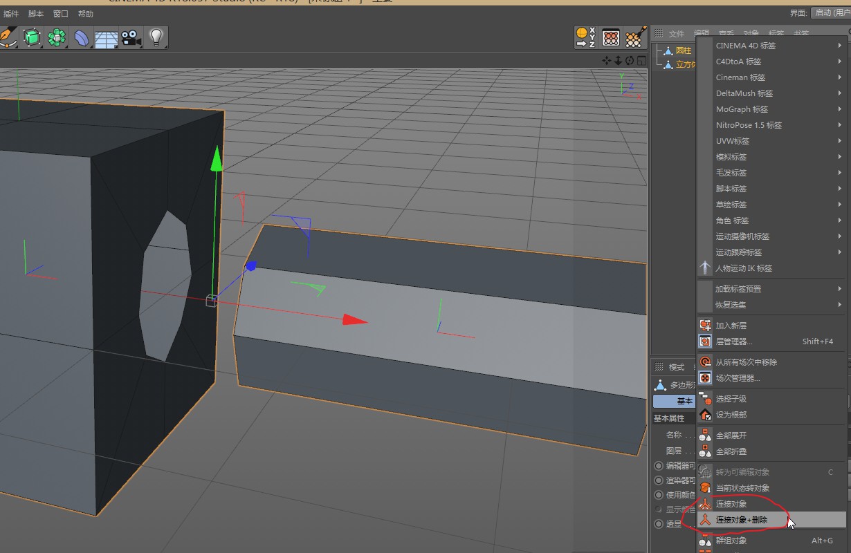
Task: Click the 层管理器 icon in menu
Action: point(705,341)
